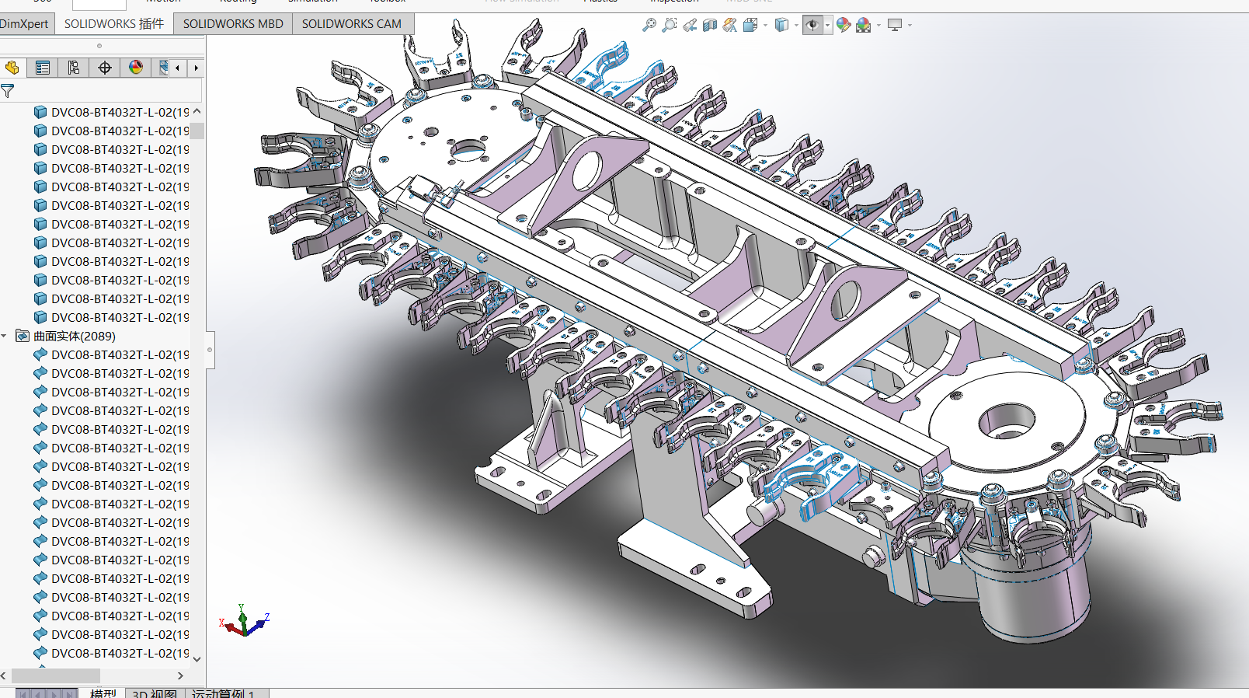Click the tree scrollbar up arrow

click(x=197, y=111)
